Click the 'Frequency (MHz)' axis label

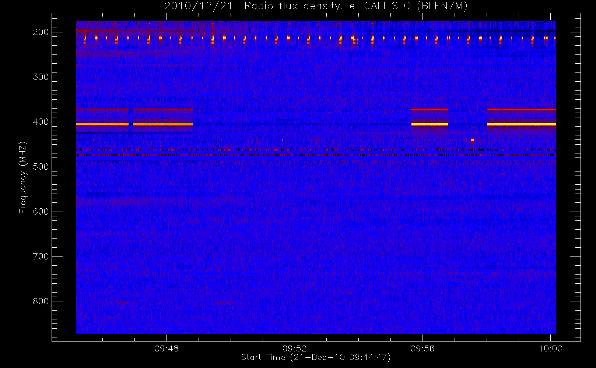pos(23,177)
